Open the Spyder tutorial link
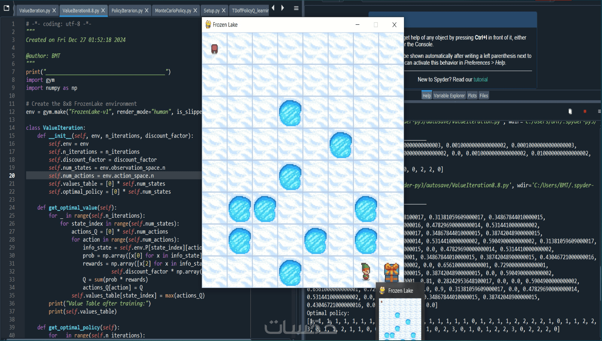Image resolution: width=602 pixels, height=341 pixels. point(481,80)
